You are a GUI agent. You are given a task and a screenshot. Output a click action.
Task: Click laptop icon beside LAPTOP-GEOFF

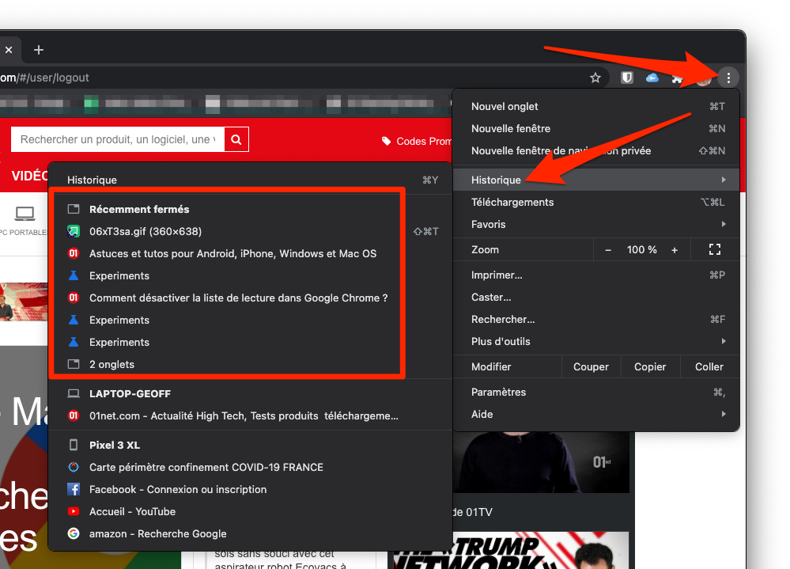[74, 393]
